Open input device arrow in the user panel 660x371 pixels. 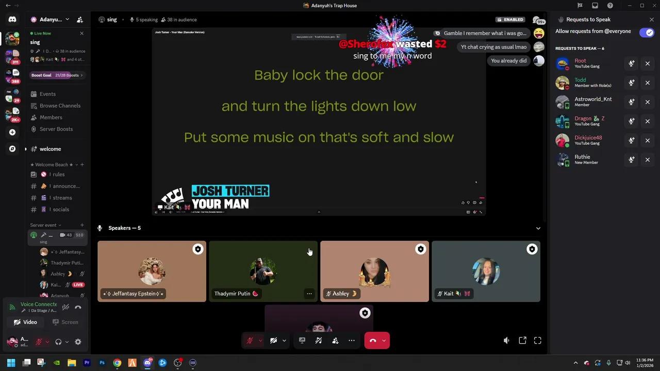[x=47, y=342]
